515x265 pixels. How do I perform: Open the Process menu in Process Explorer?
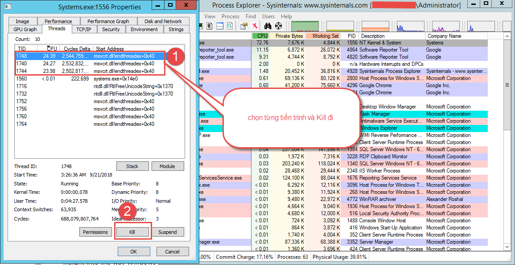coord(231,16)
